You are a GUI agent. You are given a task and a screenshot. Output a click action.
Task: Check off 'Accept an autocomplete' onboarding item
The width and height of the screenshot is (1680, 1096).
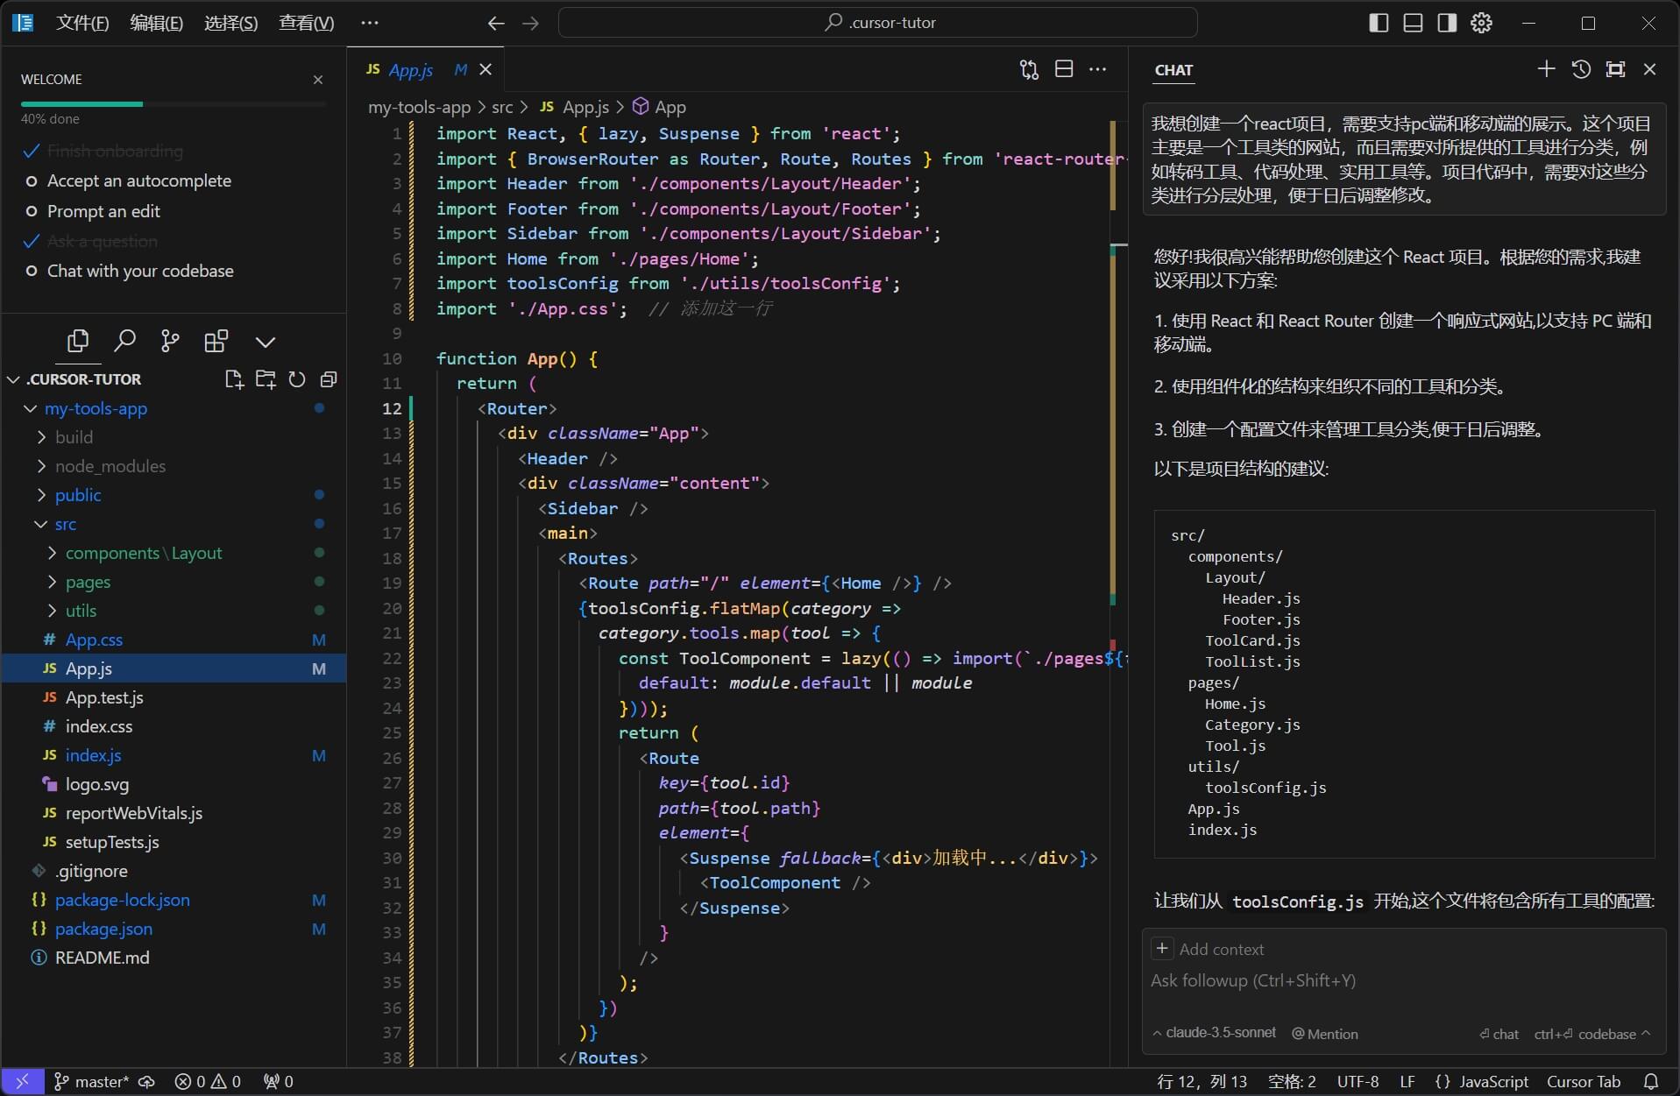click(x=32, y=181)
